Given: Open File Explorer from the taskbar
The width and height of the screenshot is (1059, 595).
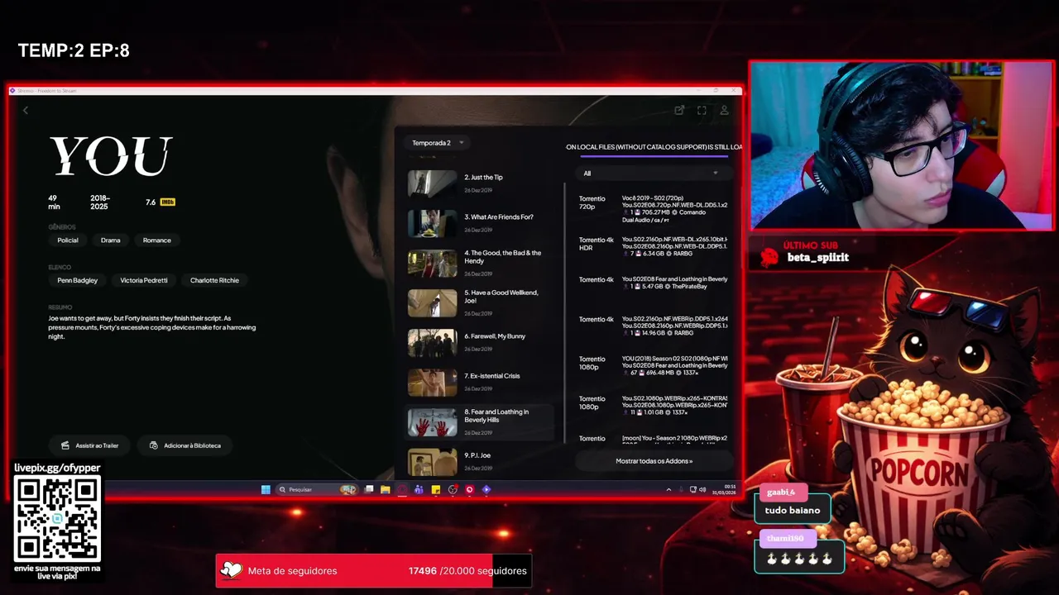Looking at the screenshot, I should point(386,489).
